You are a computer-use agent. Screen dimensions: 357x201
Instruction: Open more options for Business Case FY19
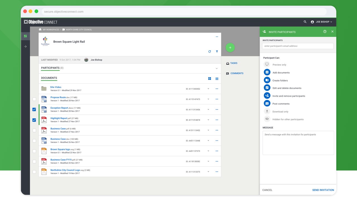(x=217, y=161)
